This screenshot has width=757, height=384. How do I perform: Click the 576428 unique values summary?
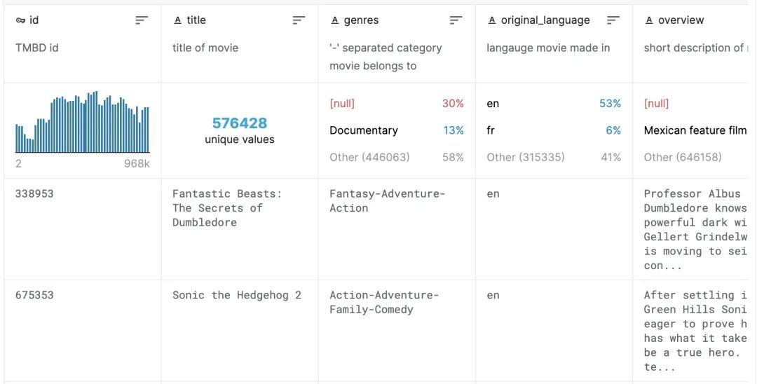coord(240,130)
